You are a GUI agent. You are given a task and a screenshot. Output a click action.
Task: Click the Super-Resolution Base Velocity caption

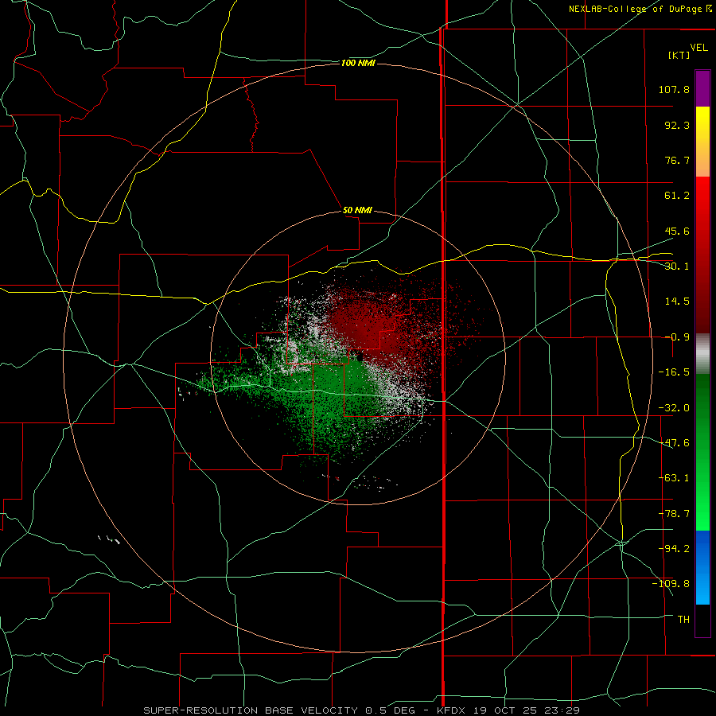[361, 710]
